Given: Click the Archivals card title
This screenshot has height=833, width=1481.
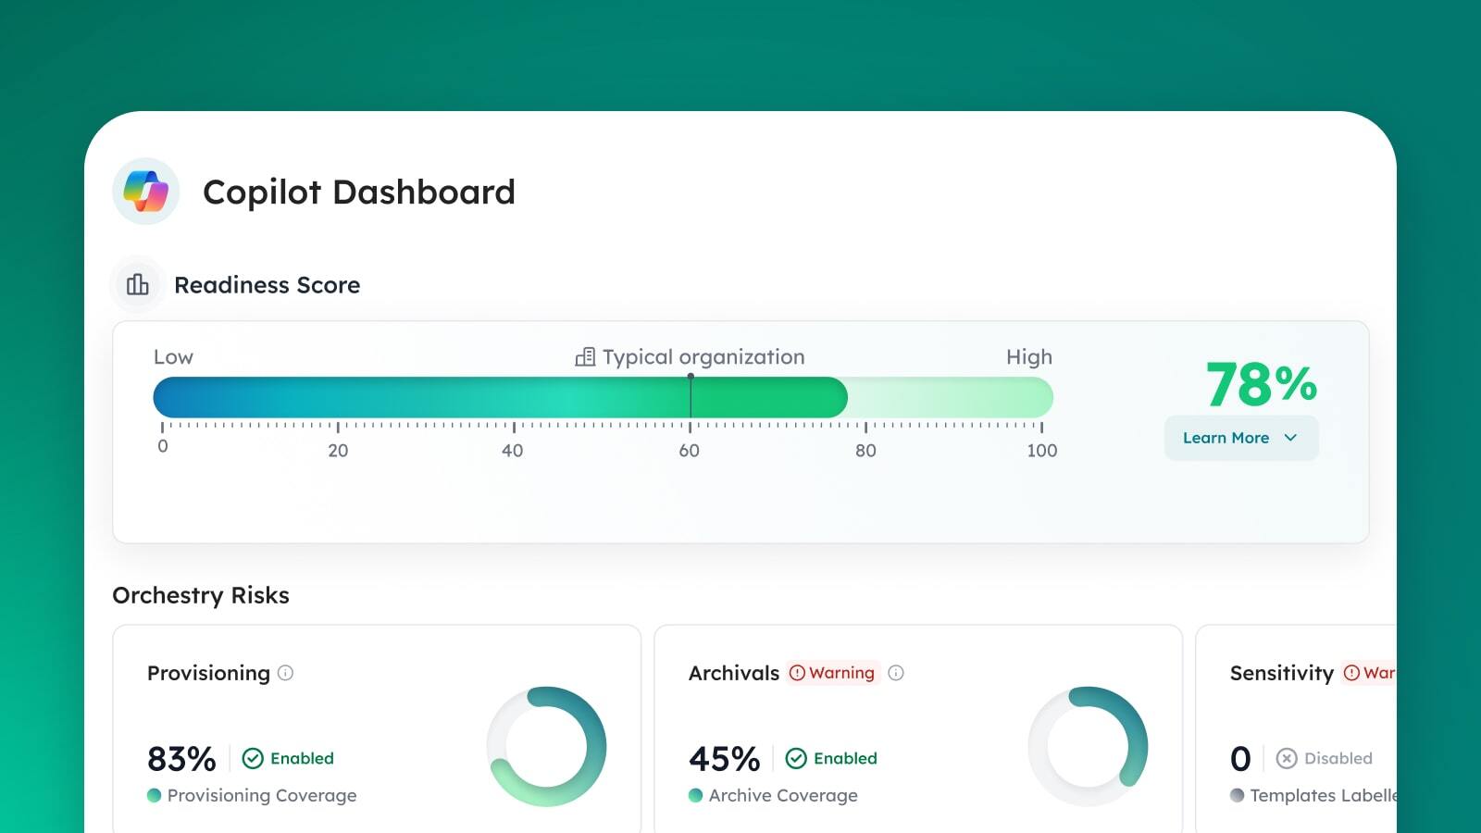Looking at the screenshot, I should pos(734,673).
